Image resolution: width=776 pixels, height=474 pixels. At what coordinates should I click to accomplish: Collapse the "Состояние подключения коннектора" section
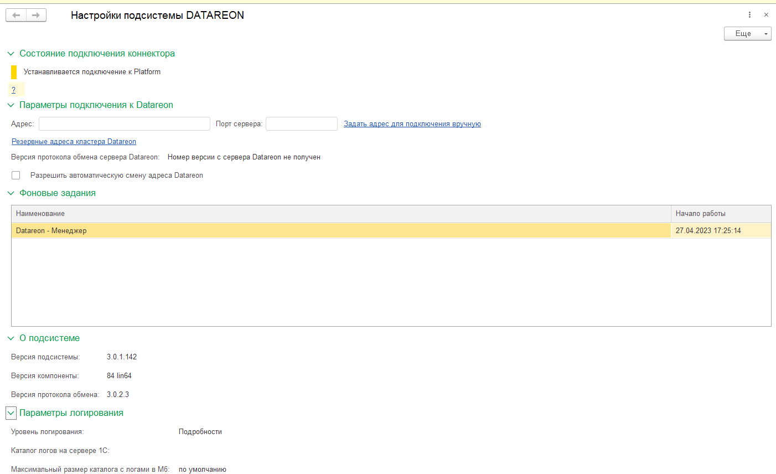click(x=11, y=54)
